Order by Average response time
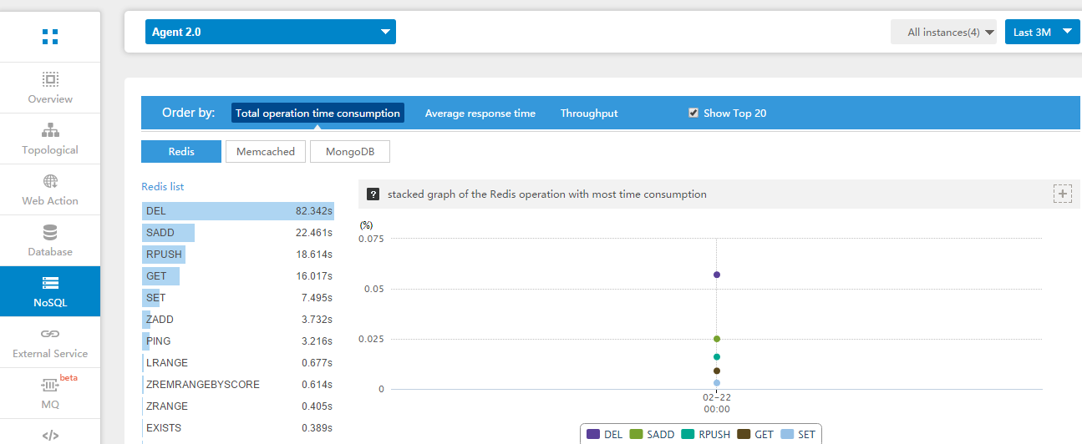This screenshot has width=1082, height=444. [480, 114]
